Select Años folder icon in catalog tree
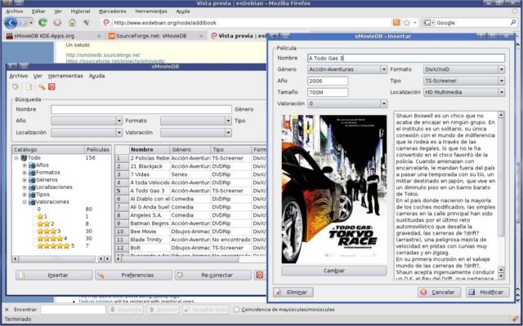Screen dimensions: 523x326 click(32, 165)
